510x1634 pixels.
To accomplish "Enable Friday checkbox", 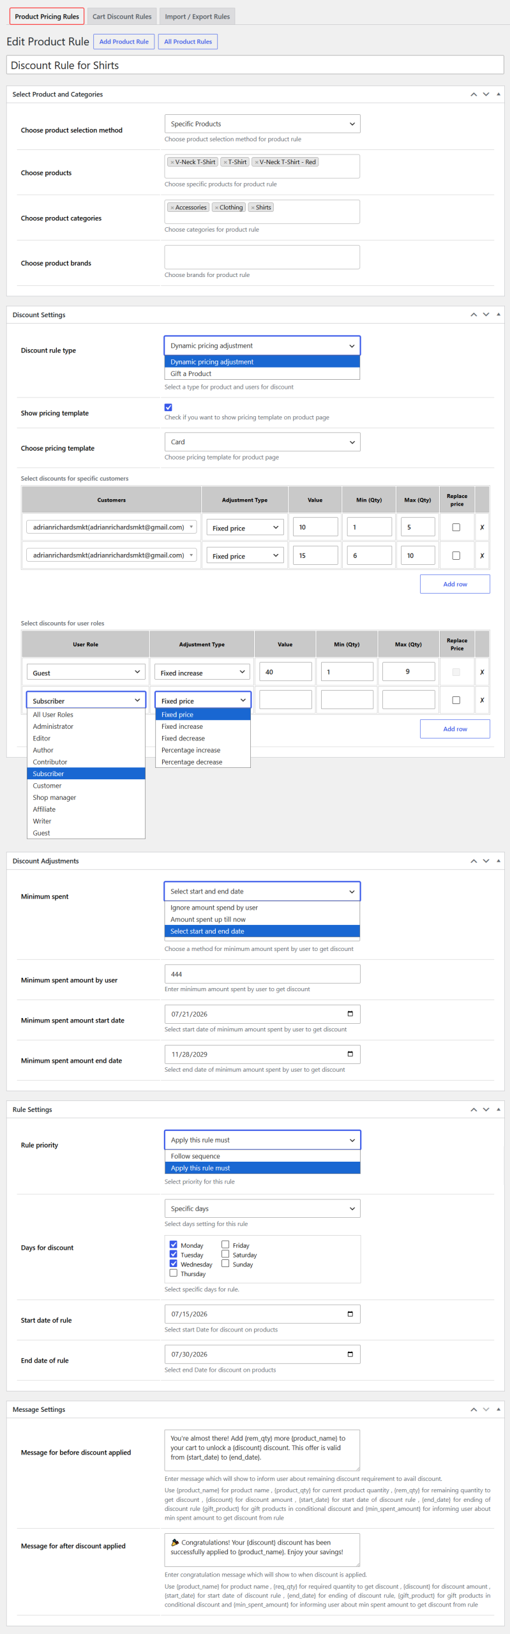I will tap(225, 1244).
